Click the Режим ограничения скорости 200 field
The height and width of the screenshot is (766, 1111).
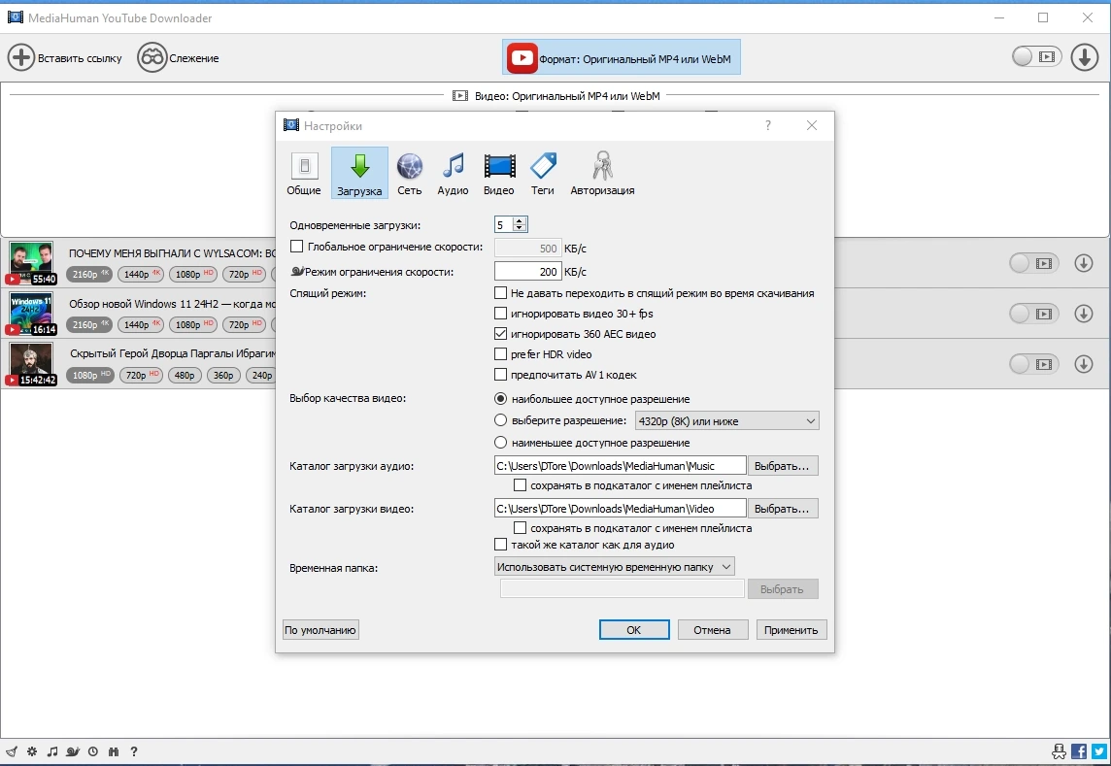pyautogui.click(x=528, y=272)
